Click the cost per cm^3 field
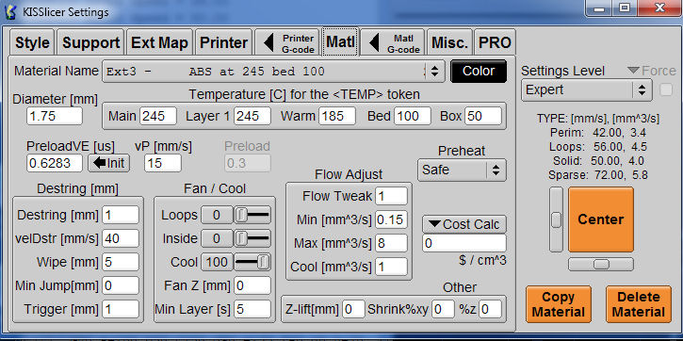This screenshot has height=341, width=683. coord(464,243)
